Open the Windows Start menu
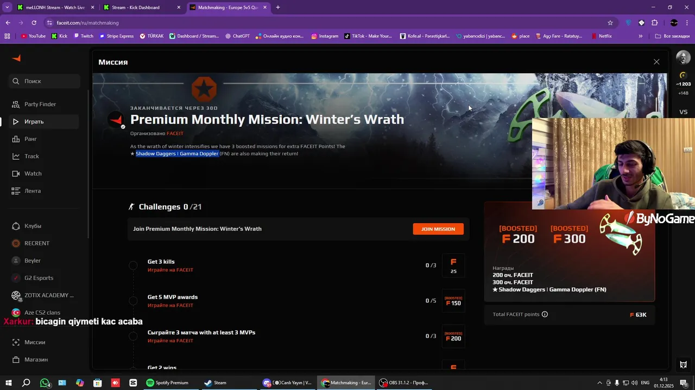The image size is (695, 390). (x=9, y=383)
